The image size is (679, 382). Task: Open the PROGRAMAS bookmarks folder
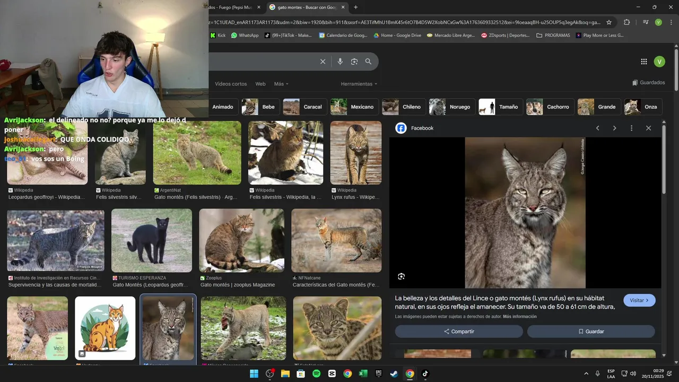pyautogui.click(x=553, y=36)
